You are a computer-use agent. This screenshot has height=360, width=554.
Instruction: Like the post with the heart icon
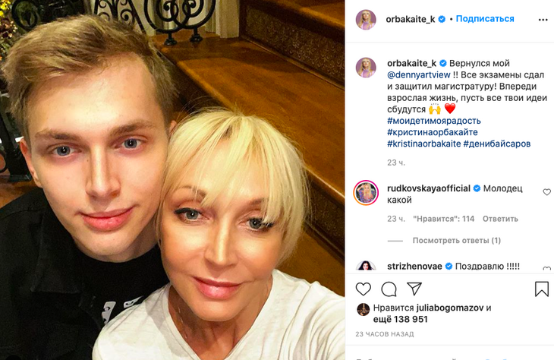pos(364,289)
